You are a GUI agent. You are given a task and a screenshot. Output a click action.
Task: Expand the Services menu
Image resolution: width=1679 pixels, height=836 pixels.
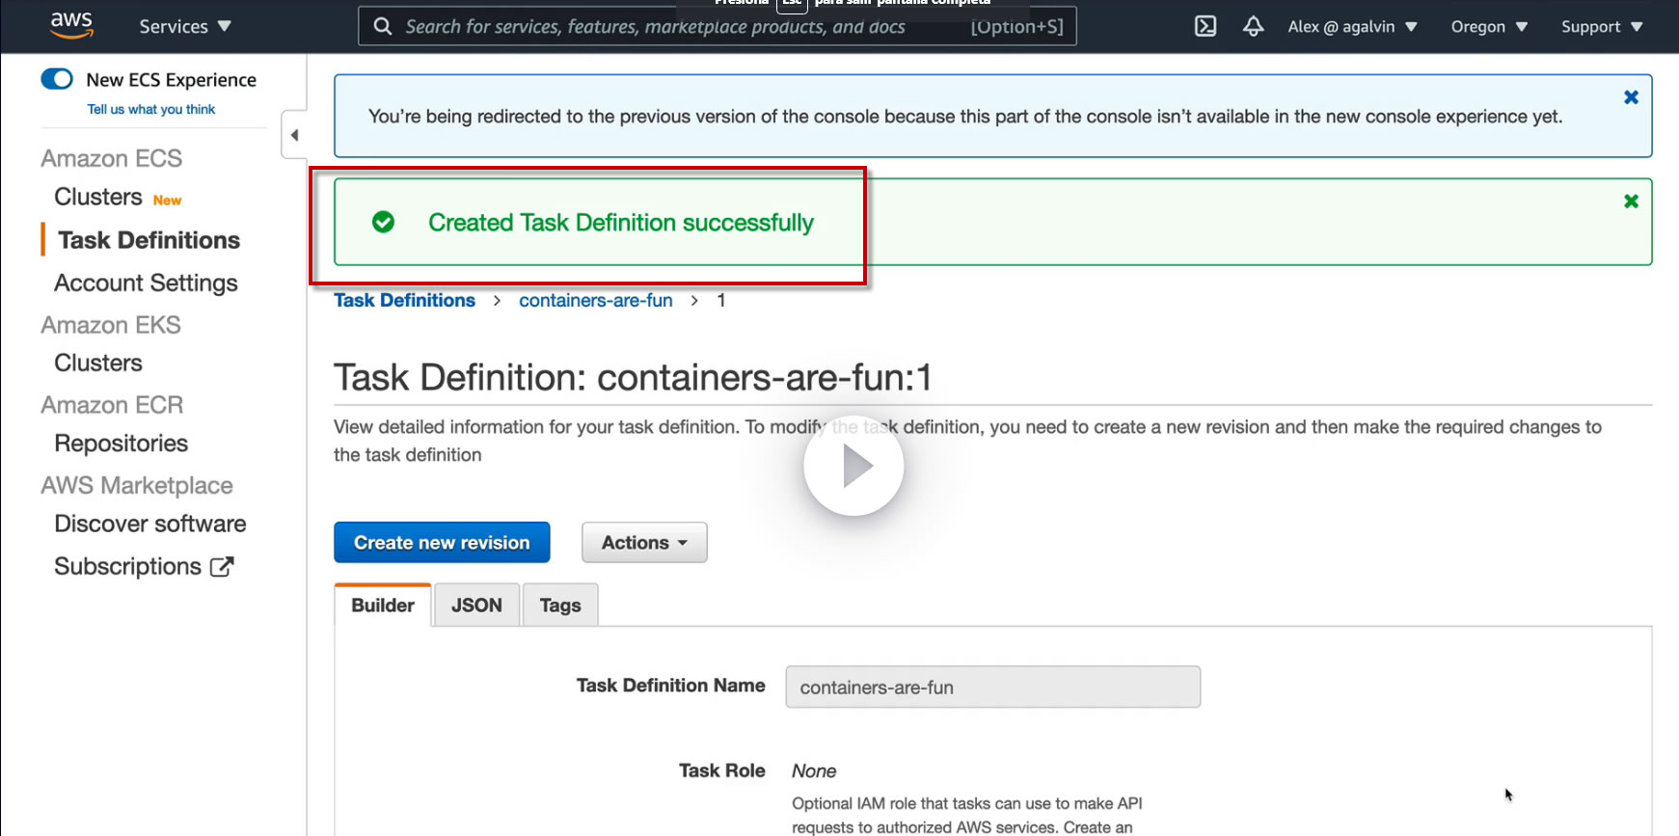[x=184, y=26]
